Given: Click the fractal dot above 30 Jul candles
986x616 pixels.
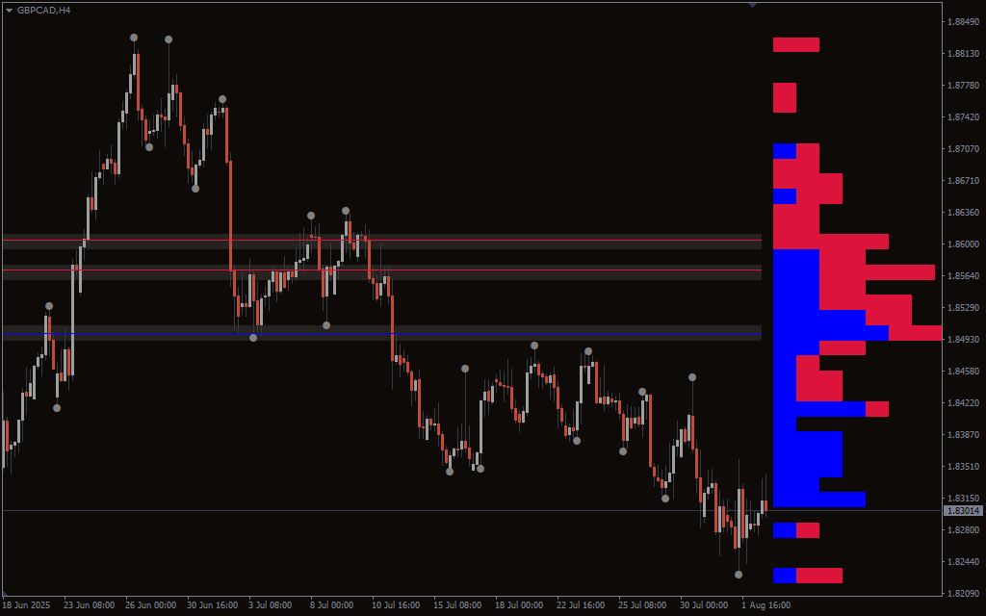Looking at the screenshot, I should 691,377.
